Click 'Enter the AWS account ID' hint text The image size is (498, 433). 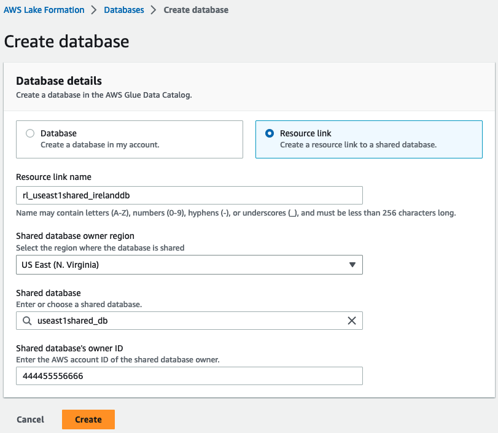(x=118, y=360)
